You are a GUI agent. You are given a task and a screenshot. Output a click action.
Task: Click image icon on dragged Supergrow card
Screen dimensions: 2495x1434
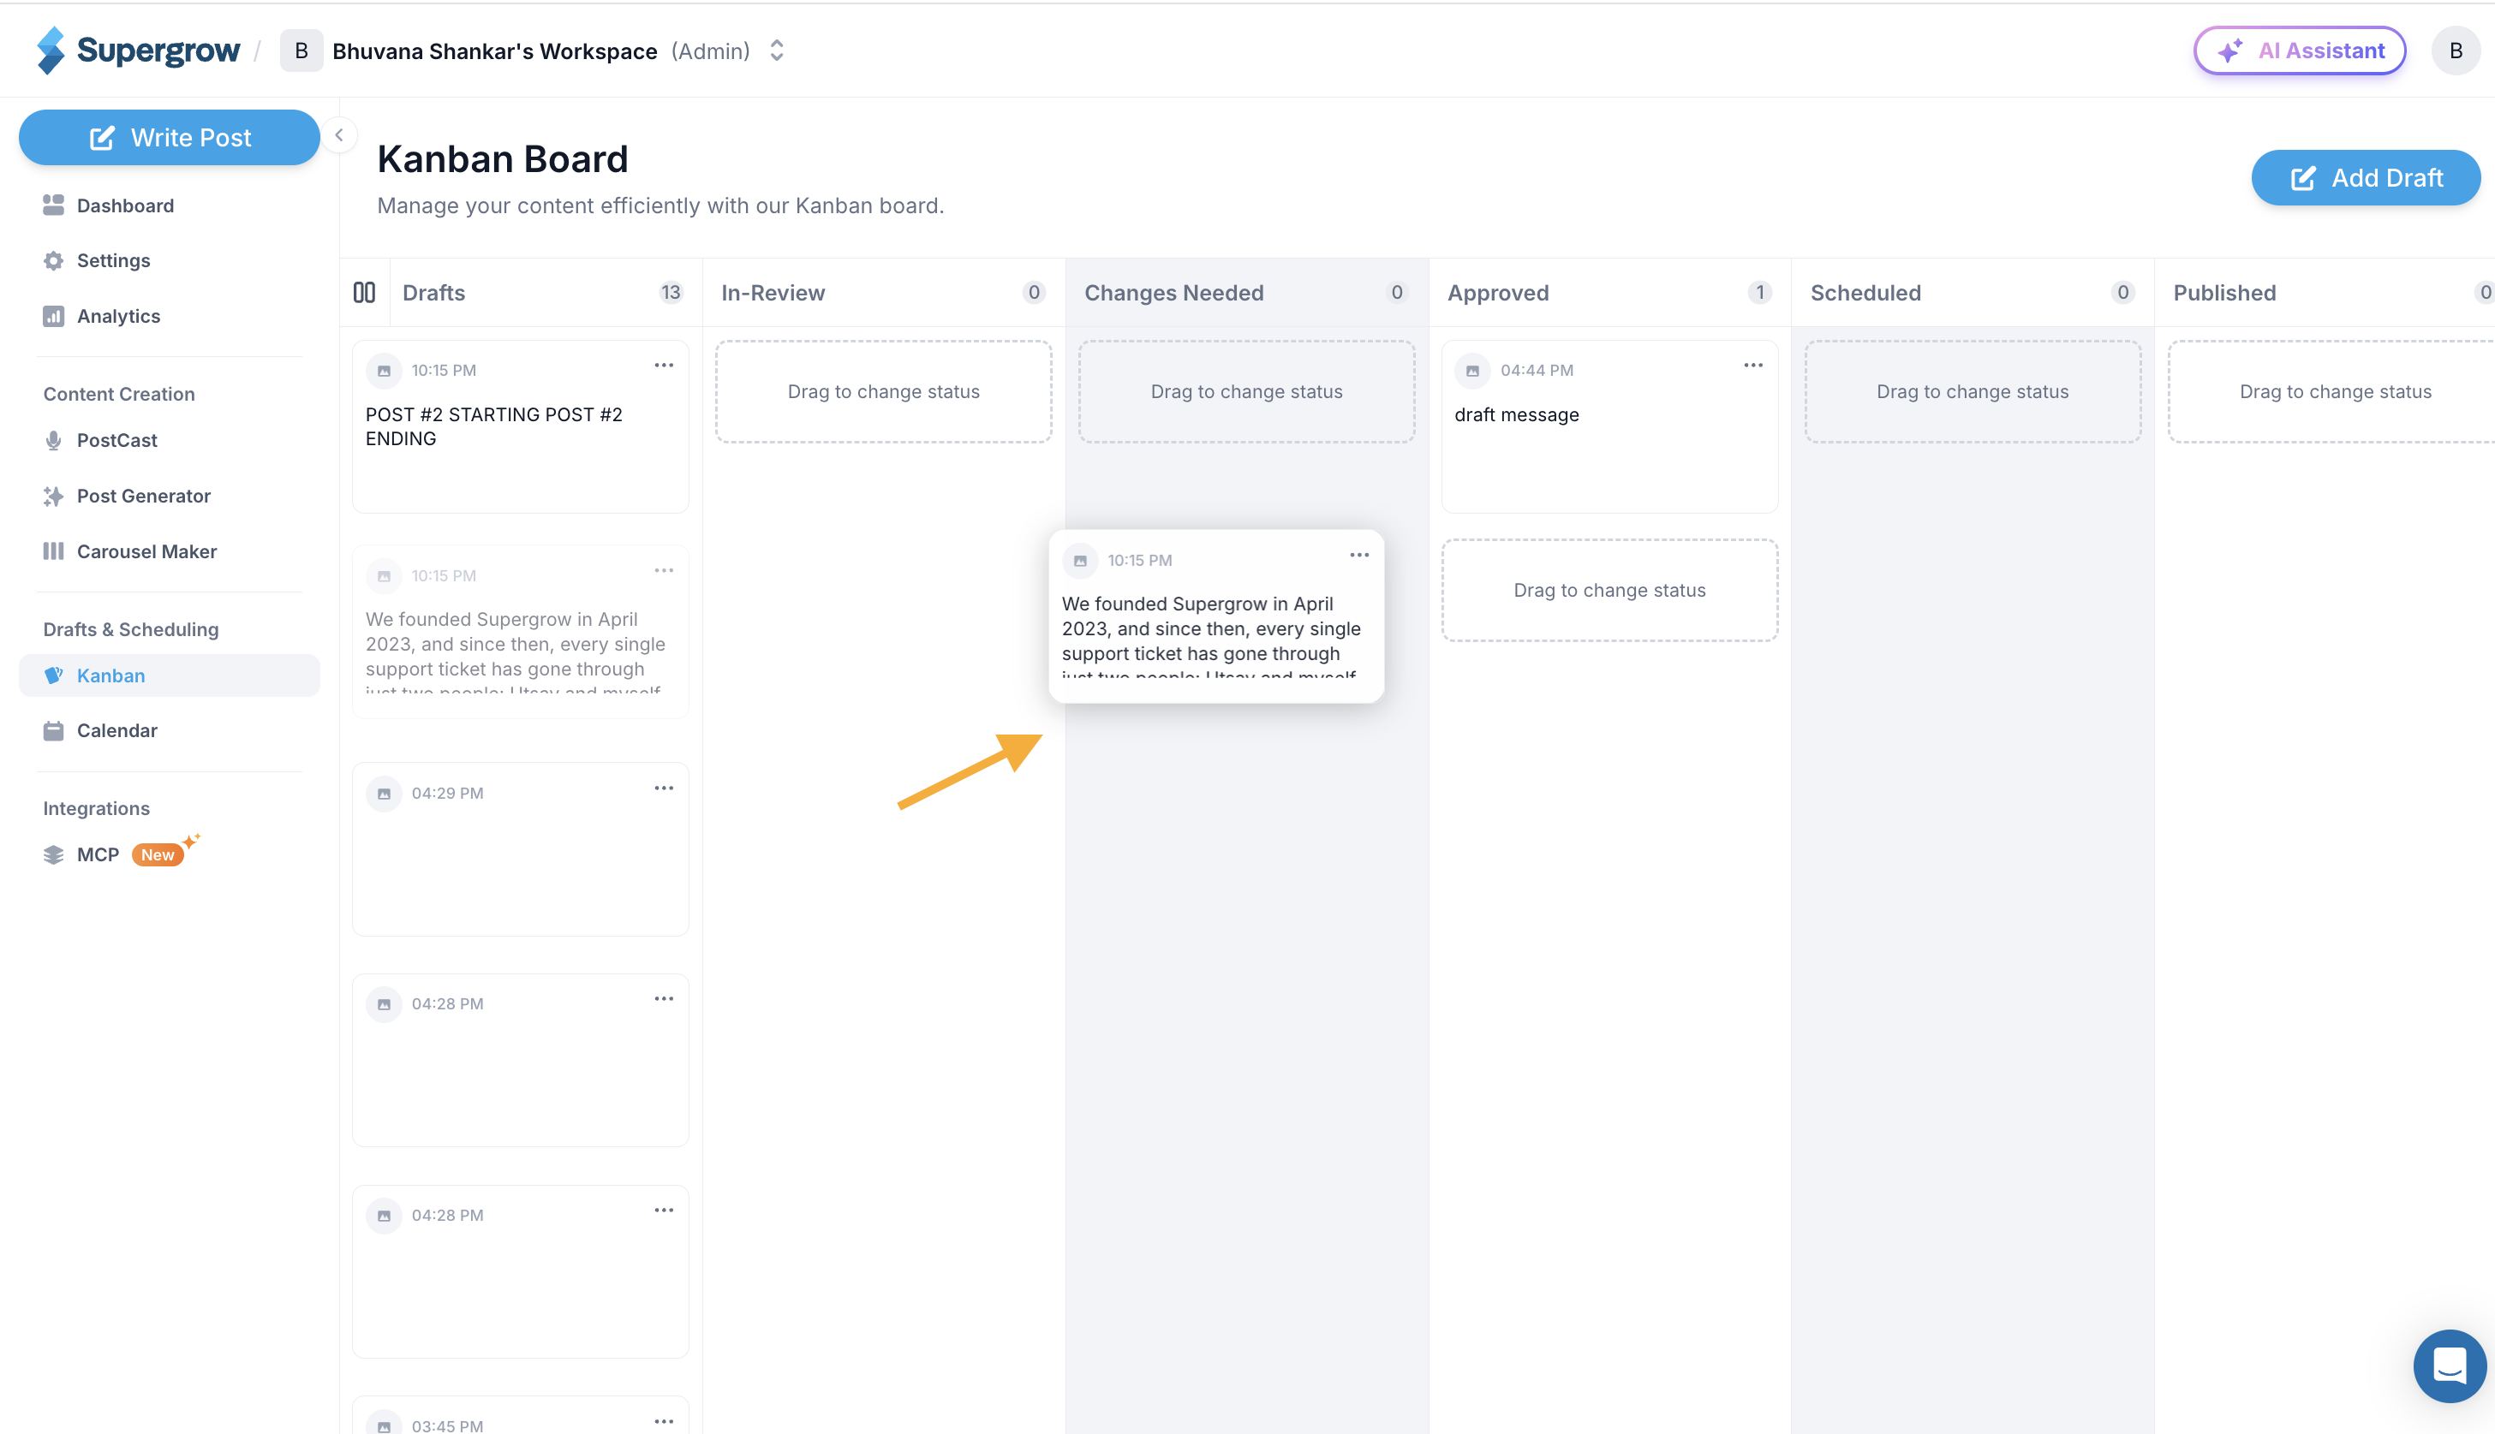click(1081, 562)
